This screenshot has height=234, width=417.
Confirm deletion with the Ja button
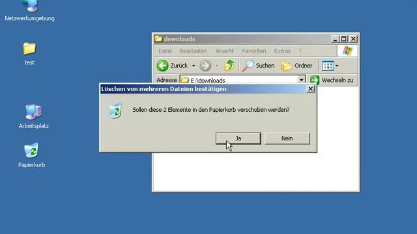pyautogui.click(x=238, y=138)
